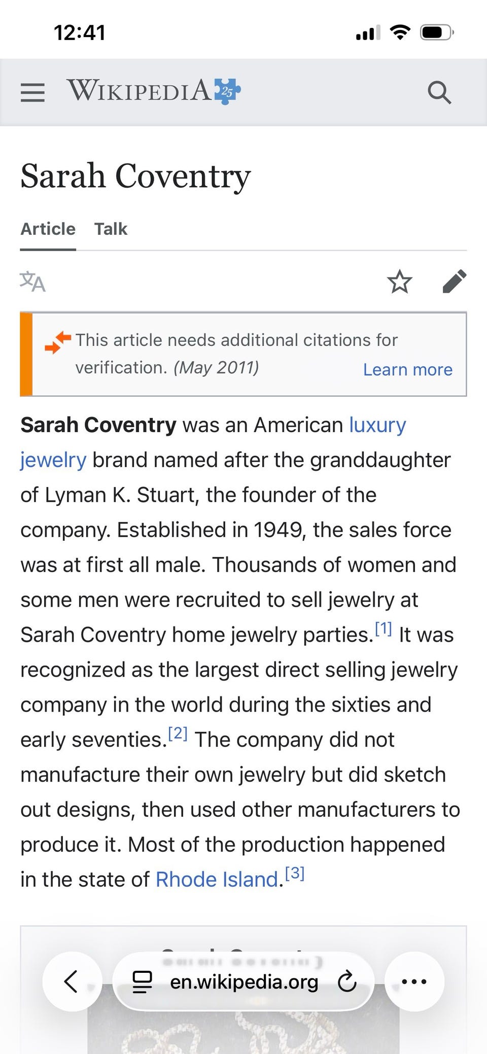The height and width of the screenshot is (1054, 487).
Task: Tap citation reference number 1
Action: 384,630
